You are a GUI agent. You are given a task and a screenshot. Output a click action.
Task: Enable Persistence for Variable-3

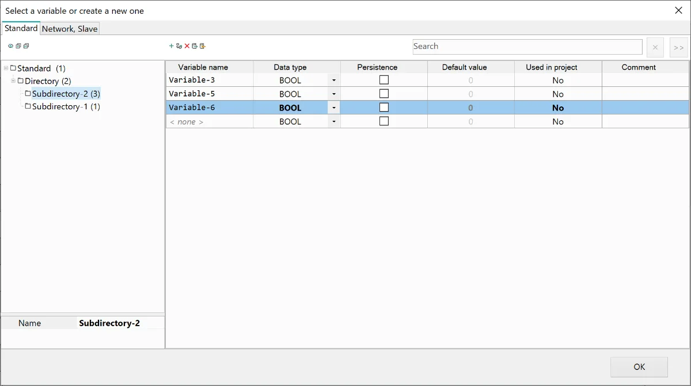click(x=384, y=80)
